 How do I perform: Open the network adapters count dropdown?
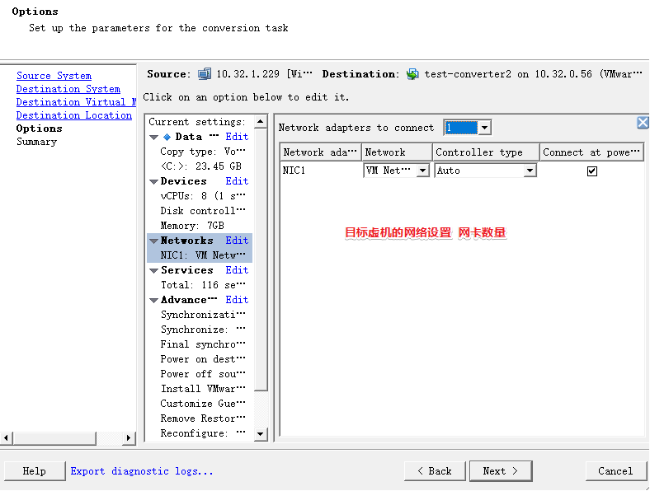pos(485,128)
